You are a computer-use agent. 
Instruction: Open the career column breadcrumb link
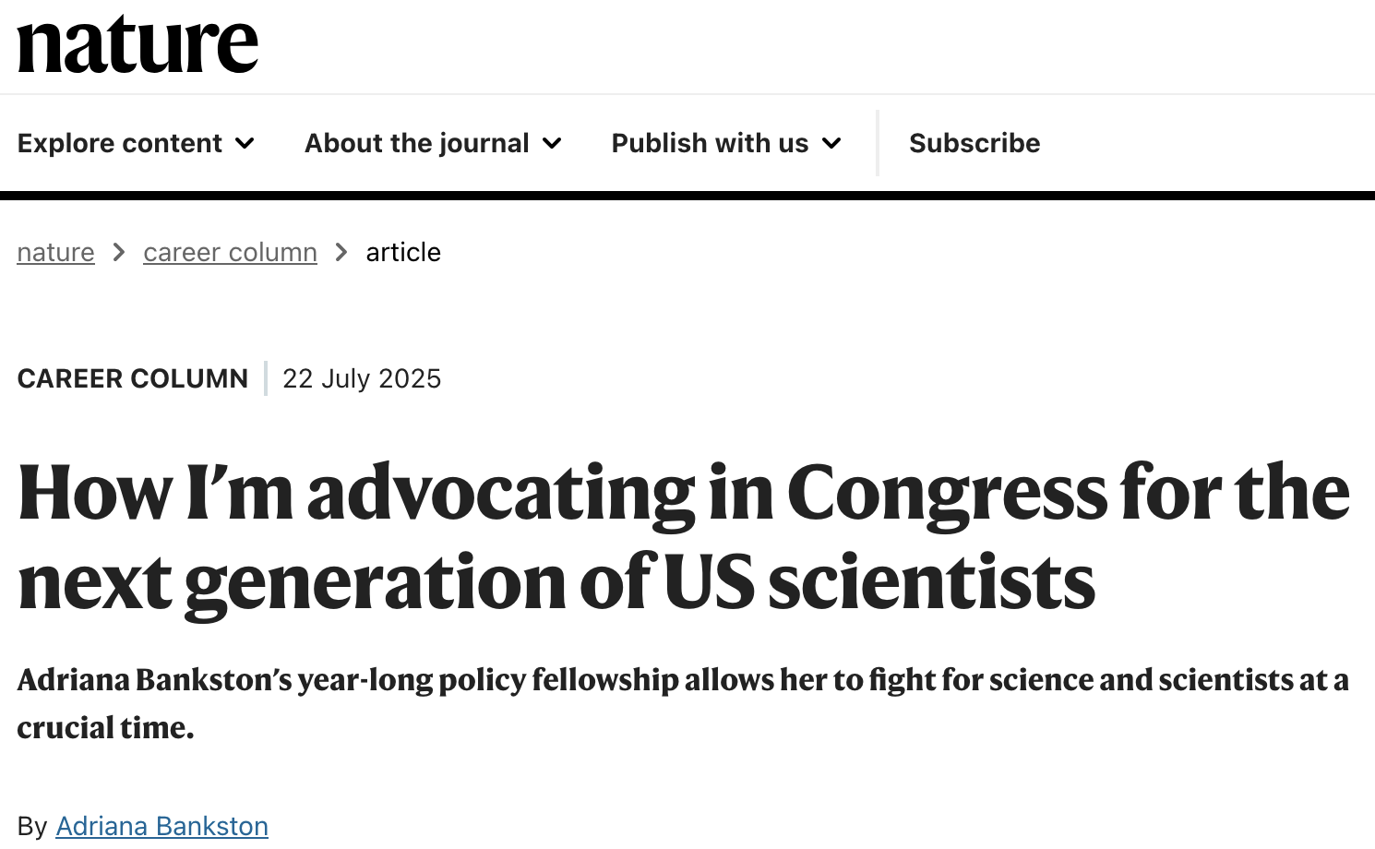pos(230,252)
